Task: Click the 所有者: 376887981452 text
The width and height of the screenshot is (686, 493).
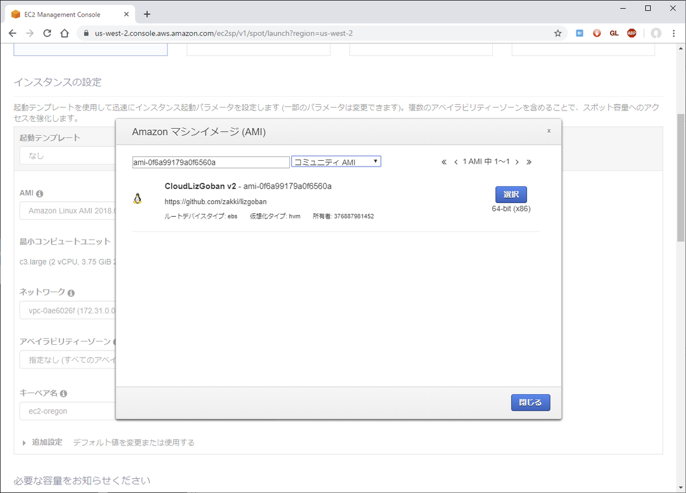Action: [x=343, y=216]
